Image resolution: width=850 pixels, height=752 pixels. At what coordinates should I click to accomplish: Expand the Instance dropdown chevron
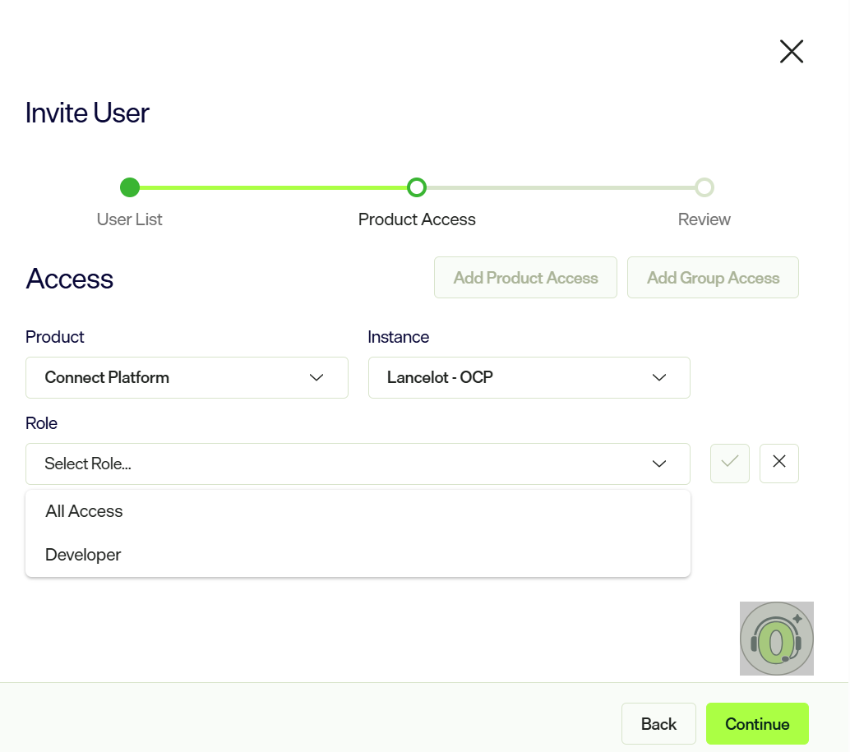click(x=658, y=377)
